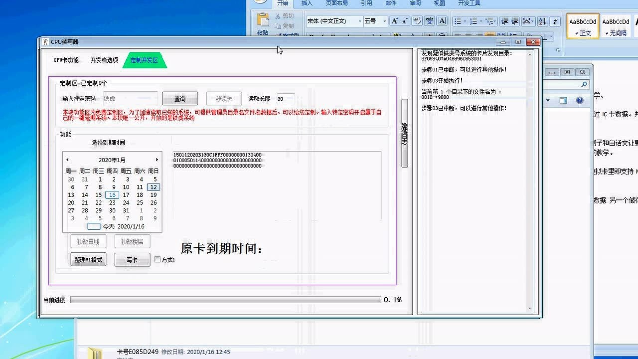Click the 整理M1格式 button
Image resolution: width=638 pixels, height=359 pixels.
(x=88, y=259)
